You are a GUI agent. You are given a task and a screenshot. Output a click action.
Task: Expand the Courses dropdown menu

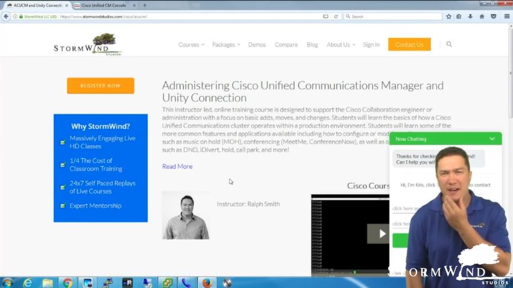[x=191, y=45]
